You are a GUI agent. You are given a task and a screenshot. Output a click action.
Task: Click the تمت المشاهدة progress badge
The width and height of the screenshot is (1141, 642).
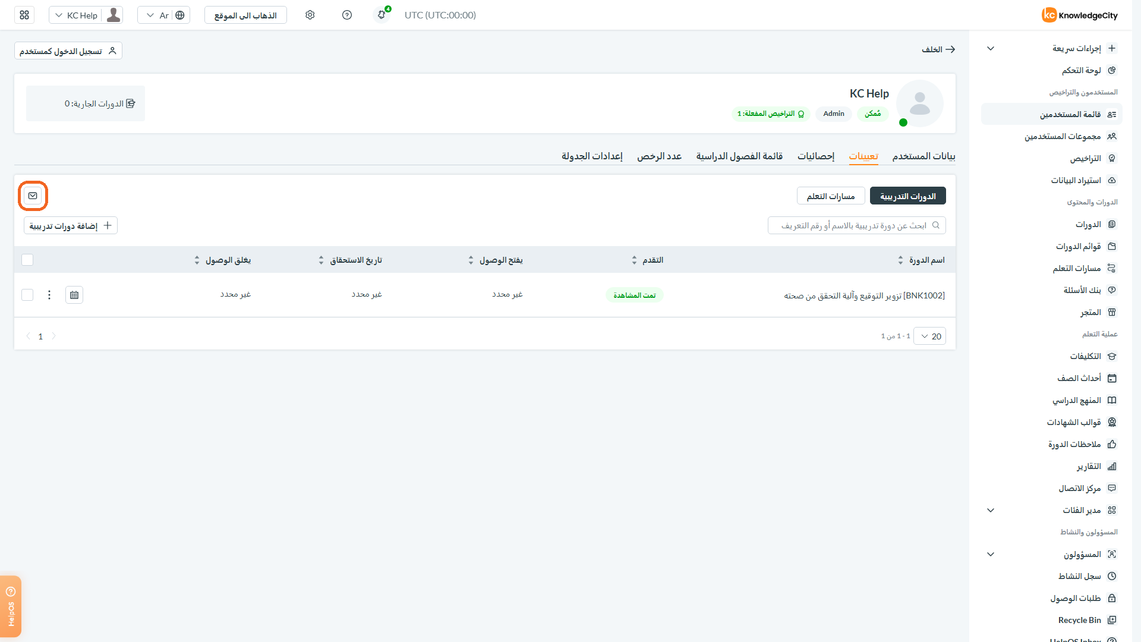coord(635,295)
